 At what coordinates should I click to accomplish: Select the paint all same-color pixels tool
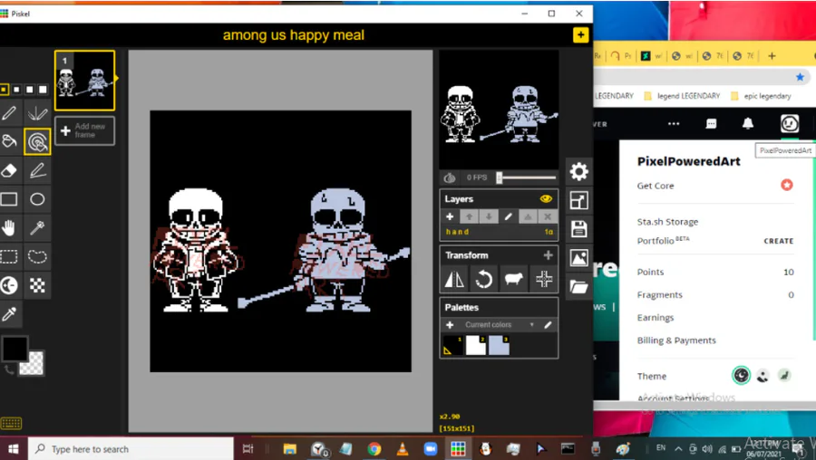37,141
